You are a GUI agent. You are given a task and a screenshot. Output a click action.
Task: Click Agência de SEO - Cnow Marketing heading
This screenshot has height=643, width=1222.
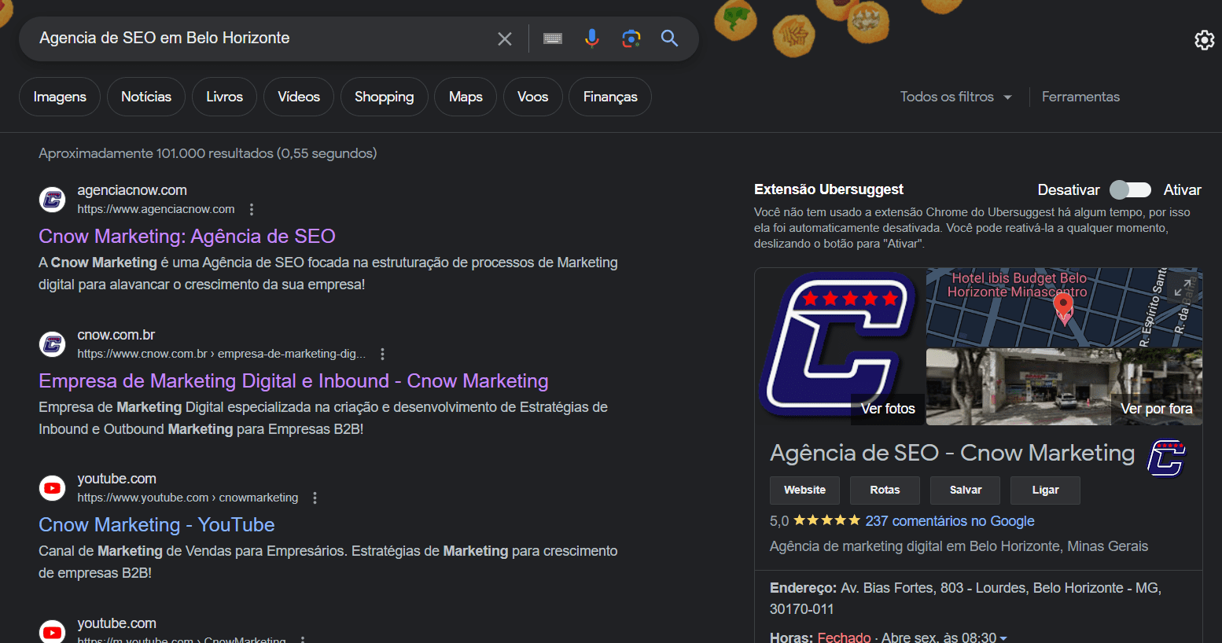coord(952,453)
